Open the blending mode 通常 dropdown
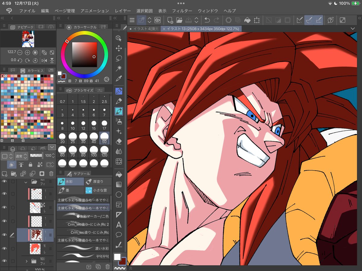 pyautogui.click(x=21, y=156)
